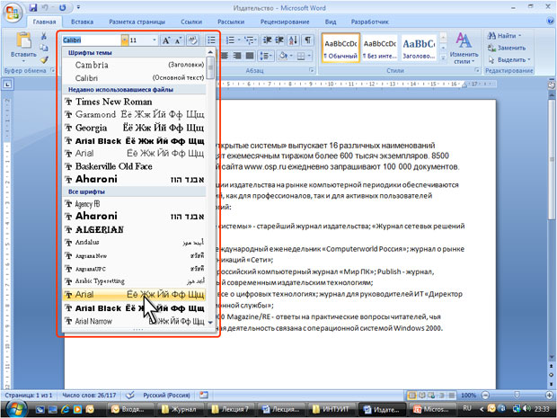This screenshot has width=557, height=418.
Task: Click the Найти (Find) button
Action: (x=504, y=36)
